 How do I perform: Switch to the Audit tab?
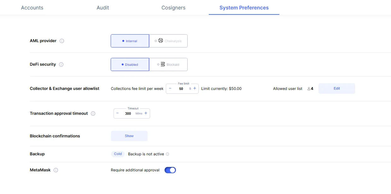103,8
